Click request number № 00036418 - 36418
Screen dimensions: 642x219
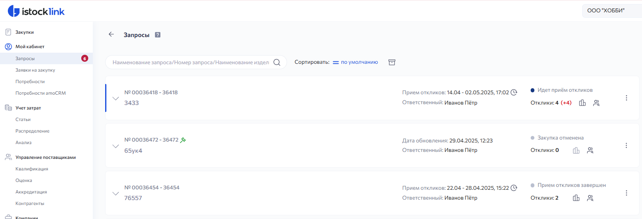pyautogui.click(x=151, y=93)
